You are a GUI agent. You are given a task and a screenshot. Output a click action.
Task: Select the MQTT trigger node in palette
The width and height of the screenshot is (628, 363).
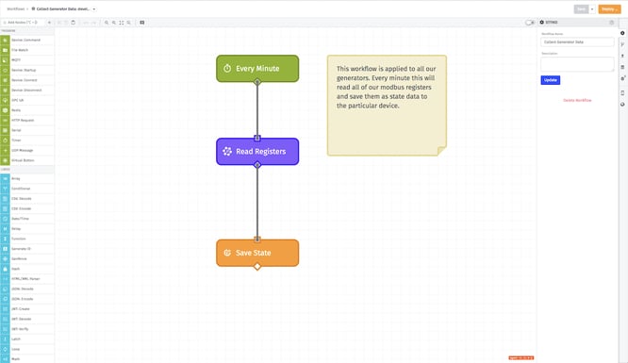(26, 60)
